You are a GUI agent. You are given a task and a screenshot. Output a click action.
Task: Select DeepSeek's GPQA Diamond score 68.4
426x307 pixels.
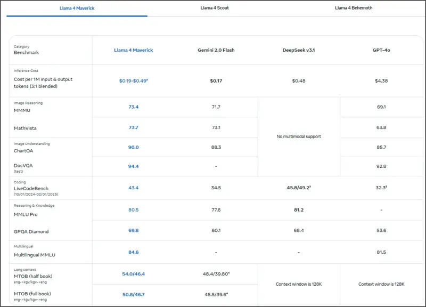click(299, 230)
